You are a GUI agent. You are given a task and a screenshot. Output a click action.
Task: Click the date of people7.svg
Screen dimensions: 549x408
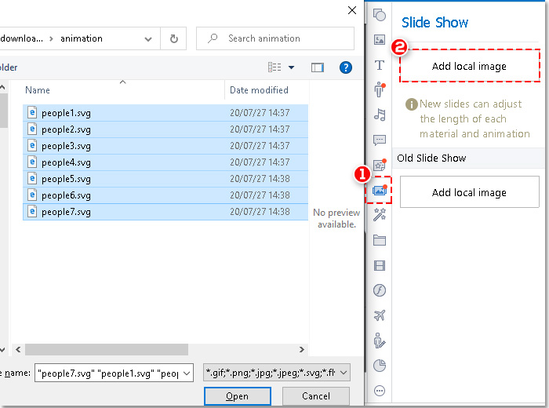(x=260, y=212)
